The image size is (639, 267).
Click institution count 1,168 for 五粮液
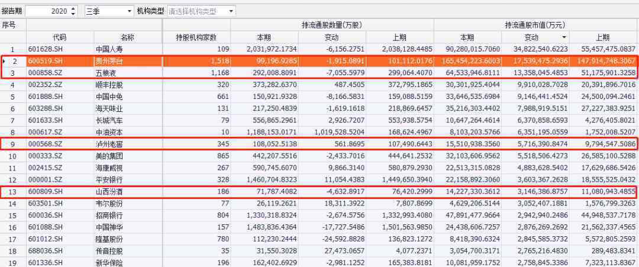(x=196, y=73)
